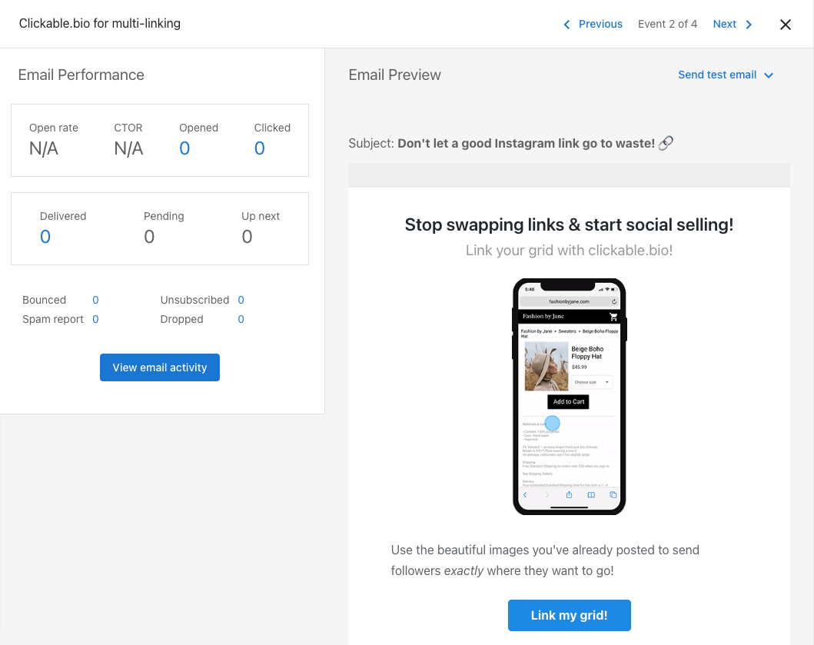814x645 pixels.
Task: Expand the Send test email dropdown arrow
Action: tap(769, 75)
